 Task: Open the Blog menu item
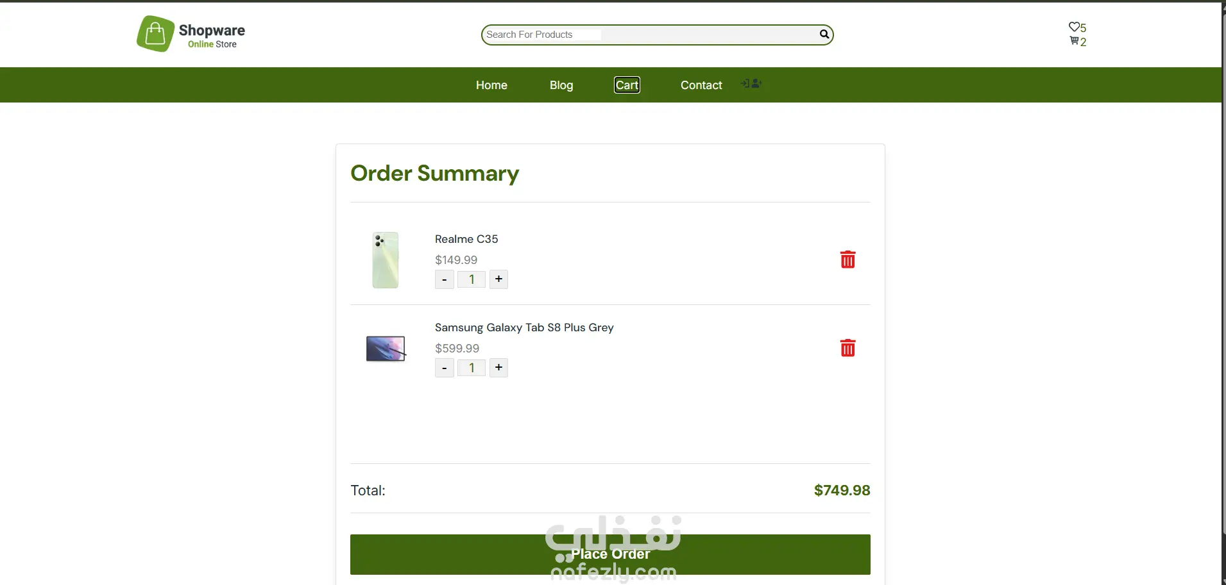click(x=561, y=85)
